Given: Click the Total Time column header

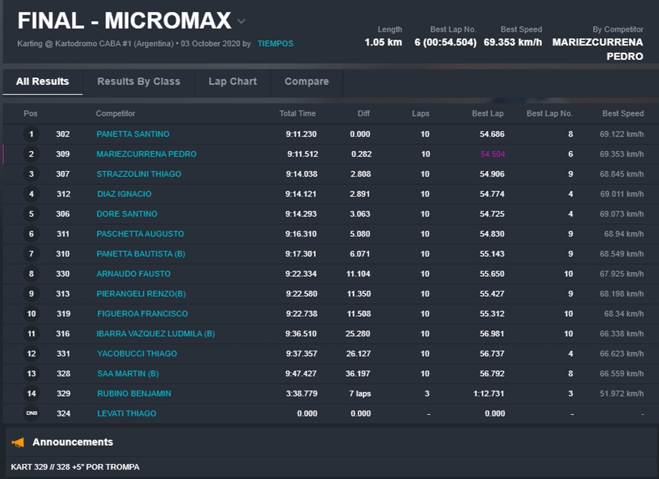Looking at the screenshot, I should (x=298, y=113).
